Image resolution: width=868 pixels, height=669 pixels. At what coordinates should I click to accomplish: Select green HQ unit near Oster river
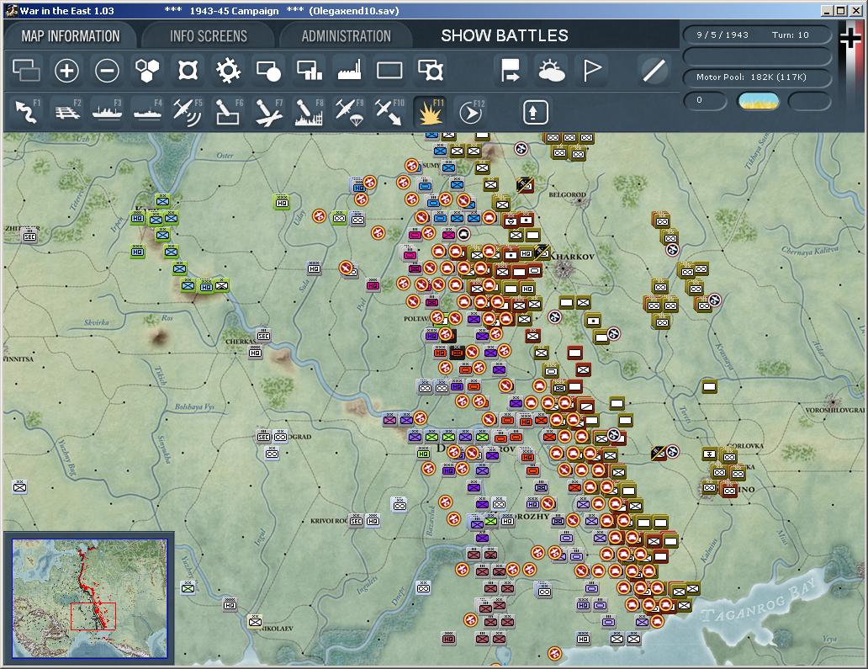pyautogui.click(x=282, y=202)
